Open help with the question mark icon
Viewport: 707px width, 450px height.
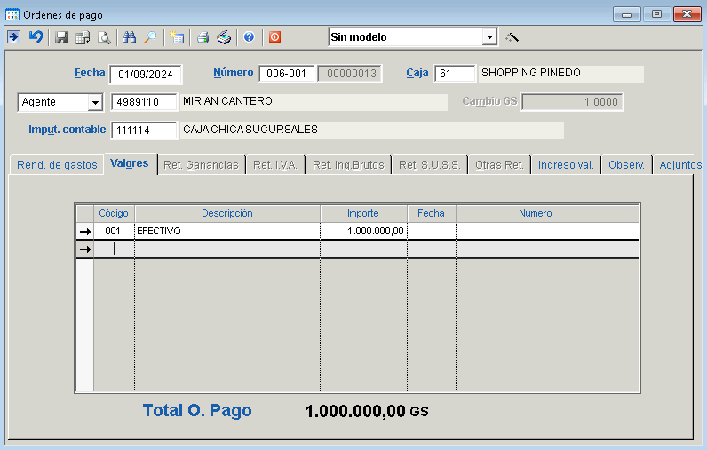coord(249,37)
